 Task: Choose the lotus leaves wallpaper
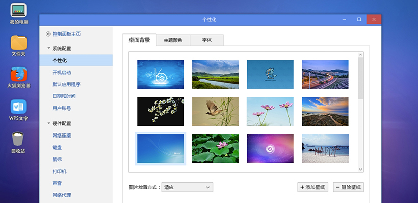coord(216,149)
